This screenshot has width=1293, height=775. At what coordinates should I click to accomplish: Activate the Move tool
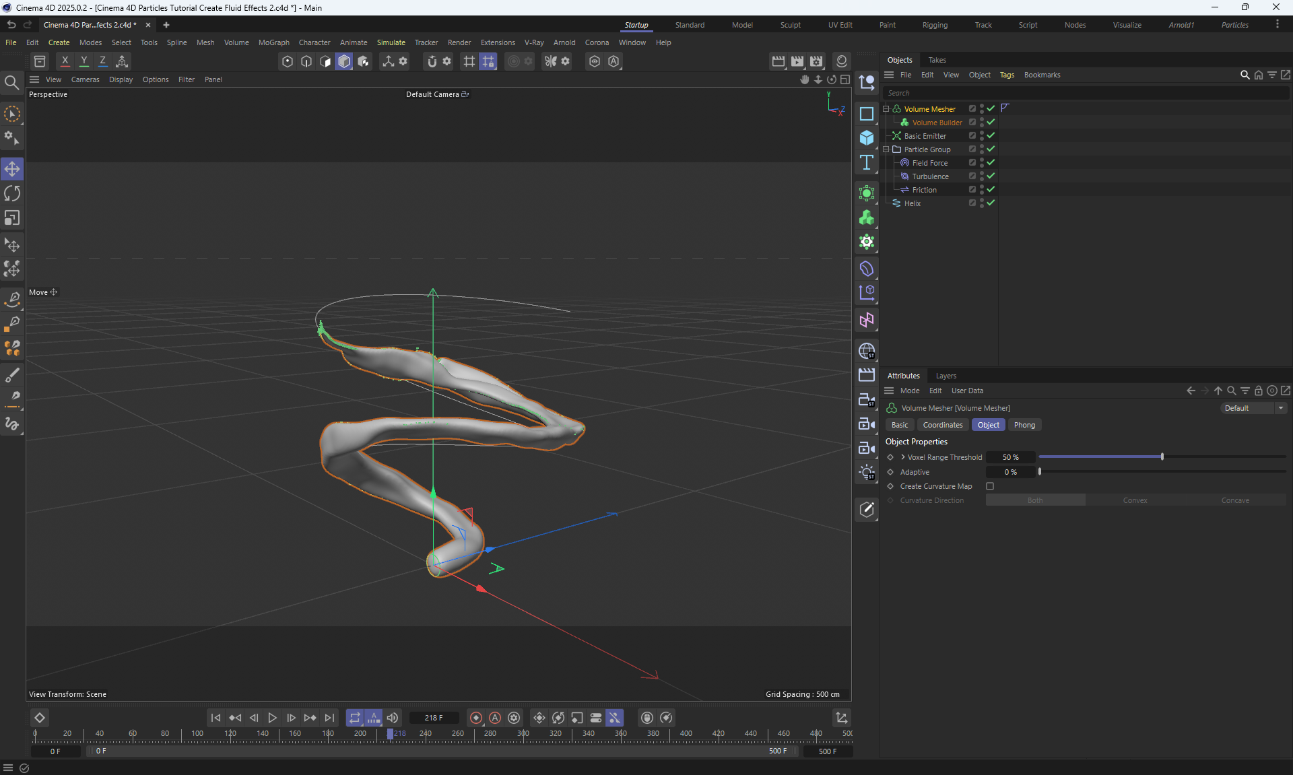click(12, 169)
